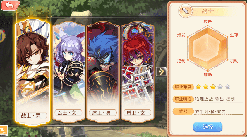Click the third gold difficulty star
Image resolution: width=247 pixels, height=137 pixels.
[213, 87]
